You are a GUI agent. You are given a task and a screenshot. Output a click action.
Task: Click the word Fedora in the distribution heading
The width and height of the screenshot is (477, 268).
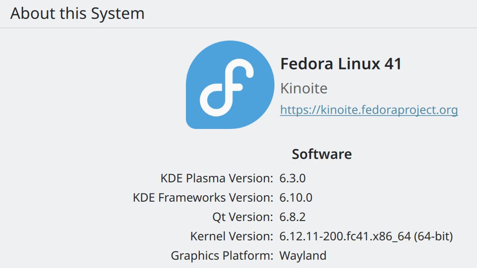(307, 64)
